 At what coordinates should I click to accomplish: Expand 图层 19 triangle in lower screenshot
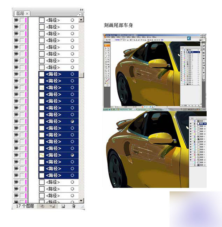[196, 126]
